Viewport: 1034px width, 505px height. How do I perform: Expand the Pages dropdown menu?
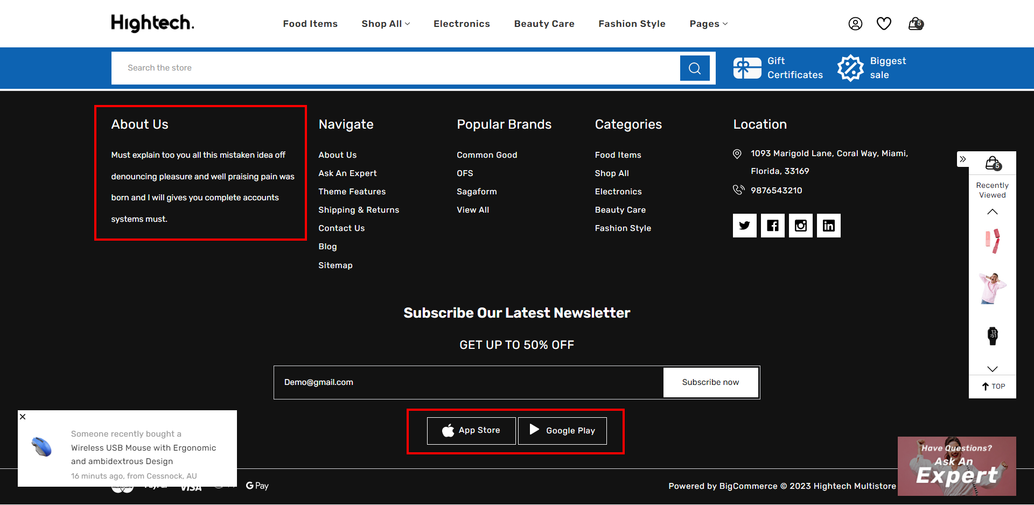point(708,24)
